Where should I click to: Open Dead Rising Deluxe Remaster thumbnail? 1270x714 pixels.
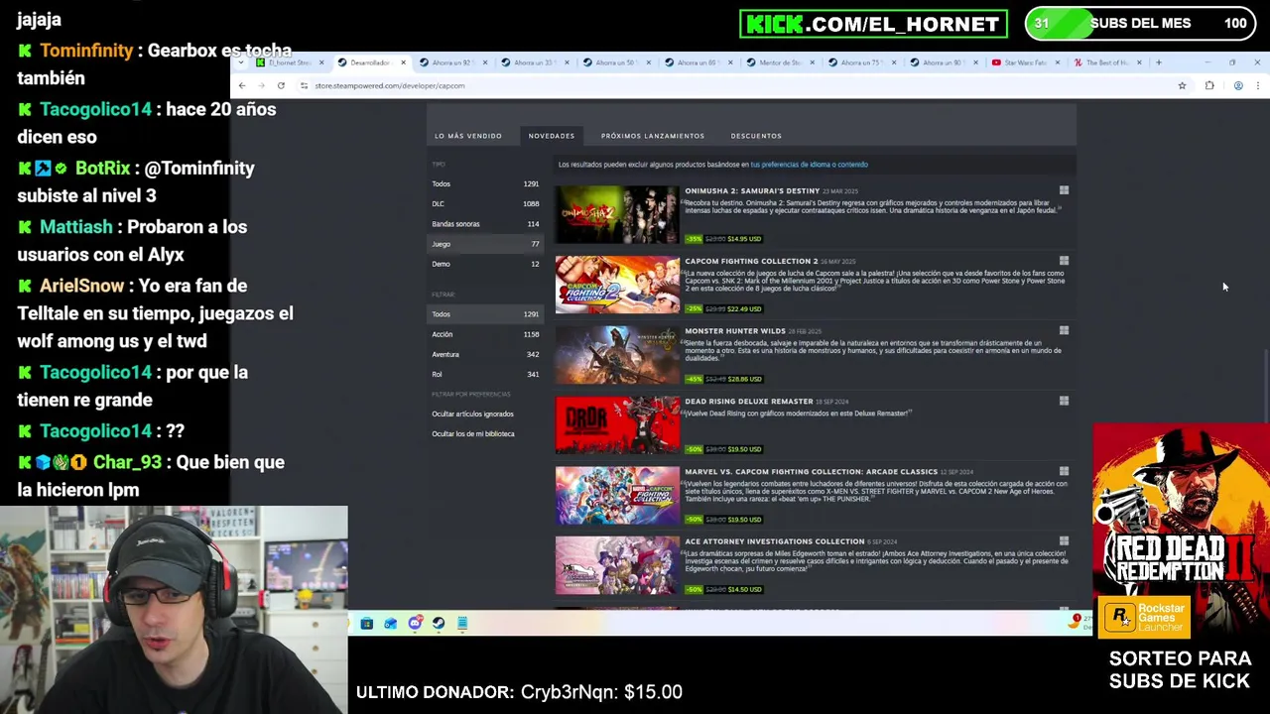point(617,425)
